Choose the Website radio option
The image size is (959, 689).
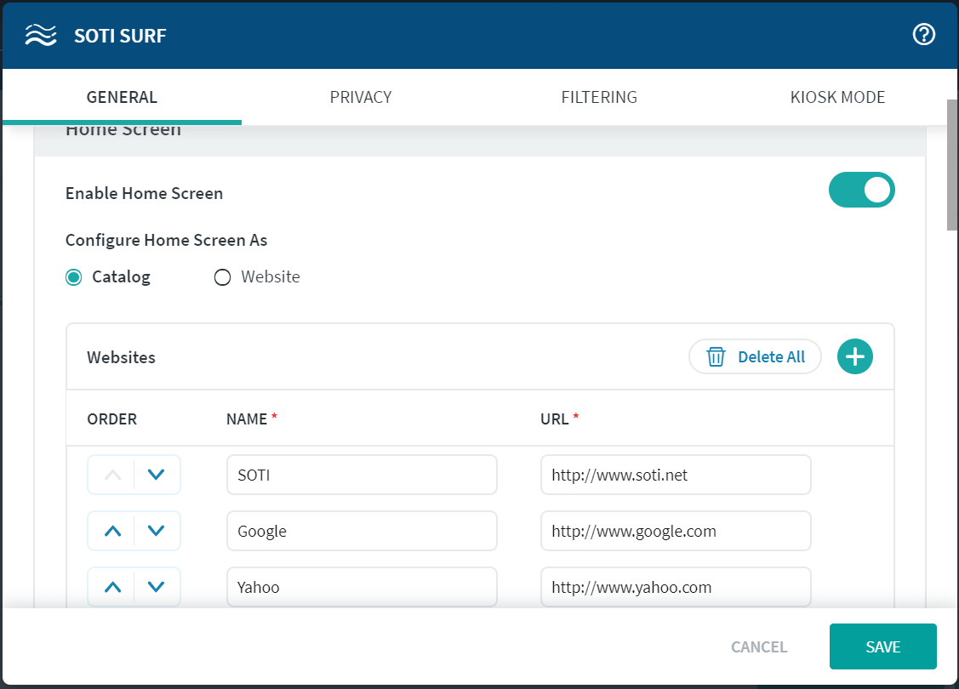(x=223, y=277)
